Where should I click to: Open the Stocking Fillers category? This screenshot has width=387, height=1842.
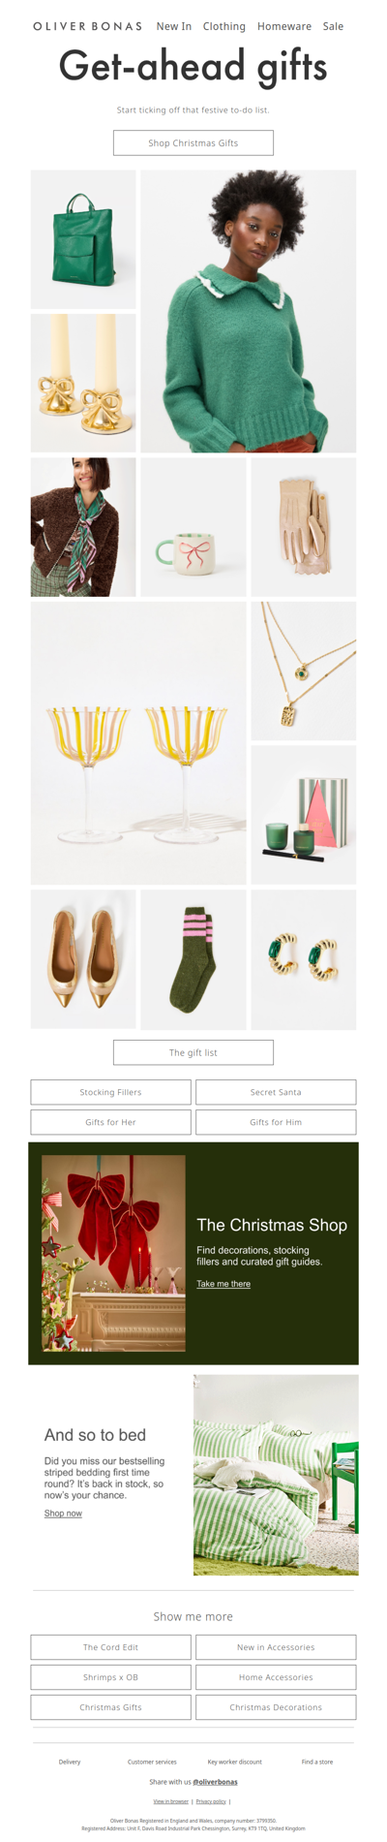[x=110, y=1092]
